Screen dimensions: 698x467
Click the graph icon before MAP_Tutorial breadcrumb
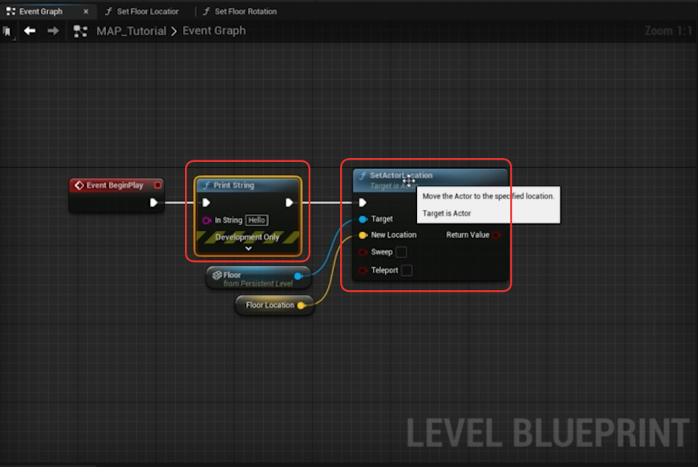pos(80,31)
